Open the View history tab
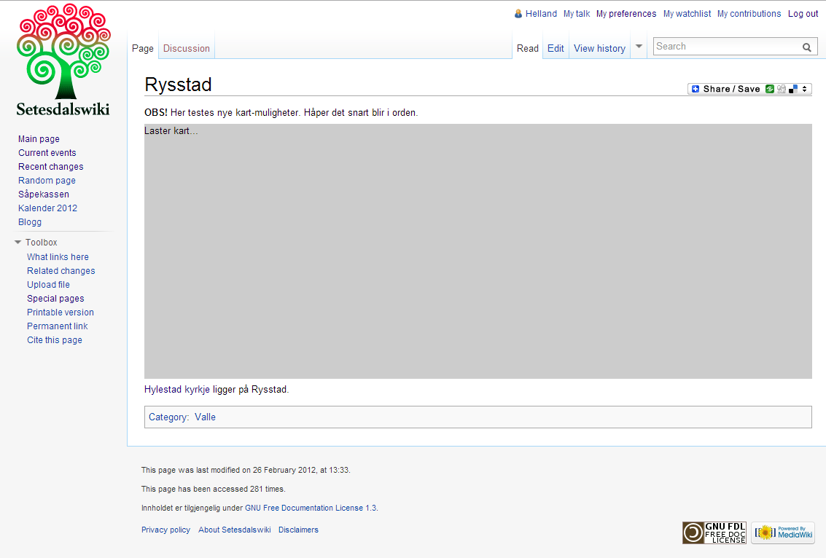This screenshot has height=558, width=826. [x=599, y=49]
